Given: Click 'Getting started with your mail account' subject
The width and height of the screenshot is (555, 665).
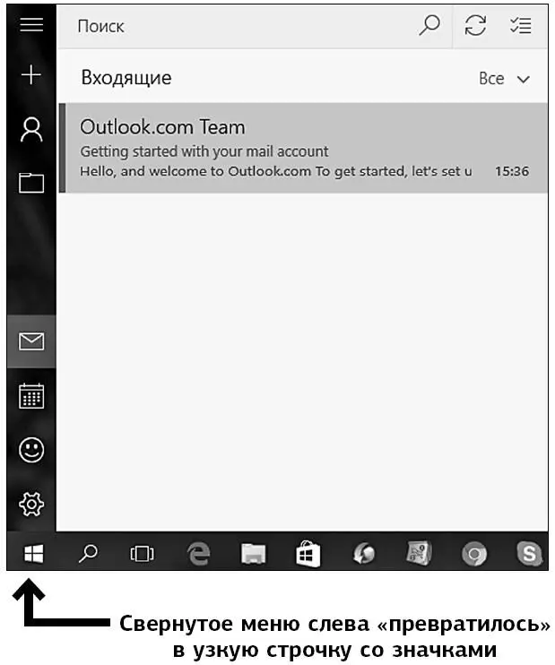Looking at the screenshot, I should [204, 151].
